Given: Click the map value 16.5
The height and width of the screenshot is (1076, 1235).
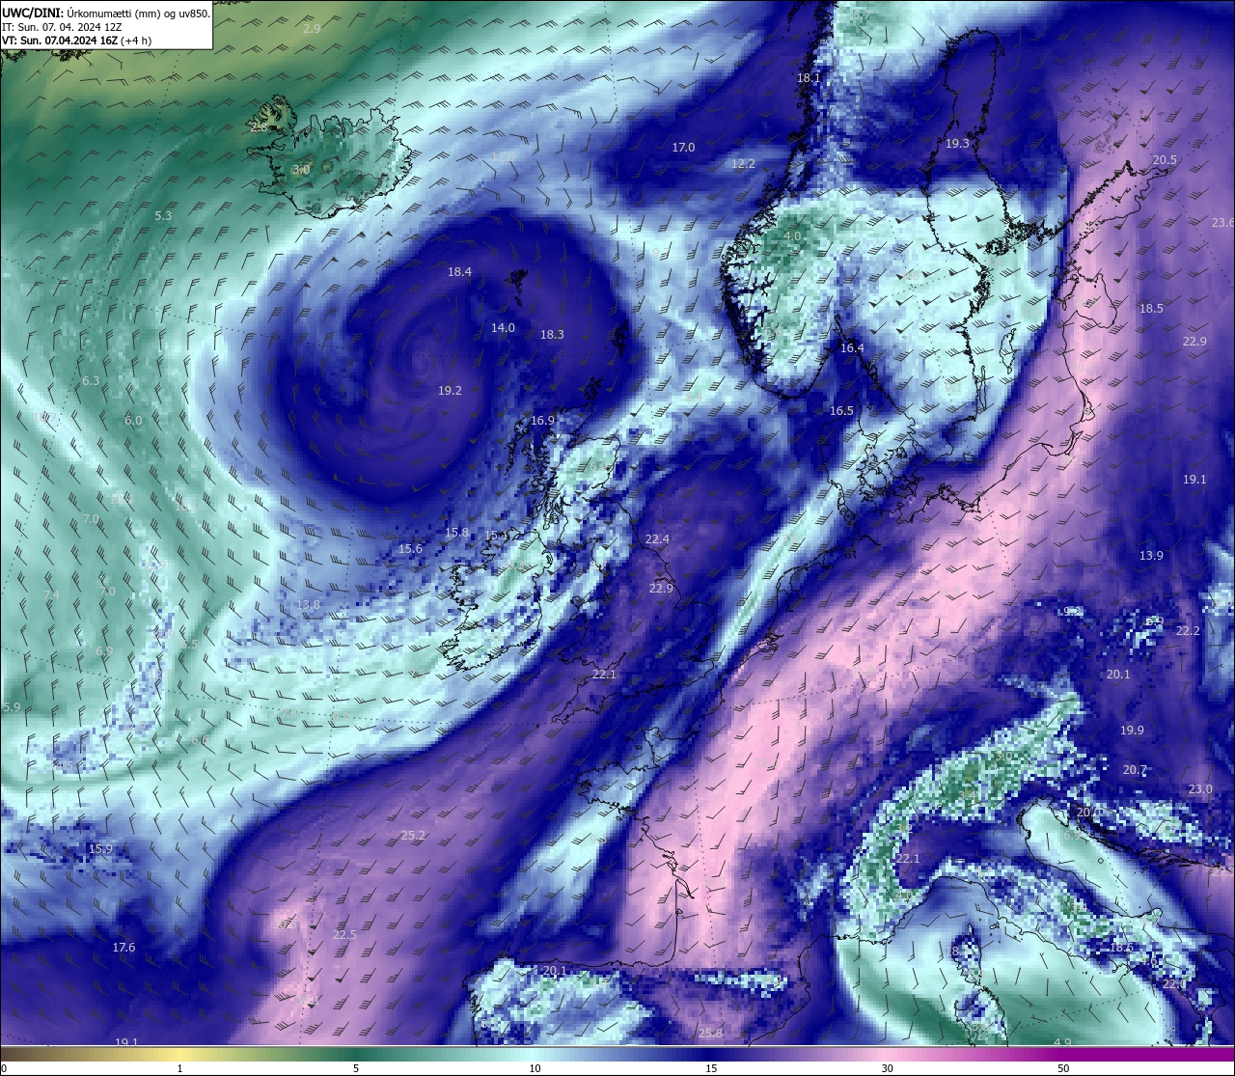Looking at the screenshot, I should coord(841,411).
